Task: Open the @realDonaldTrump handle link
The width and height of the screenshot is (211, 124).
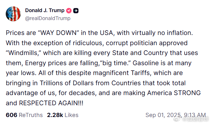Action: coord(48,18)
